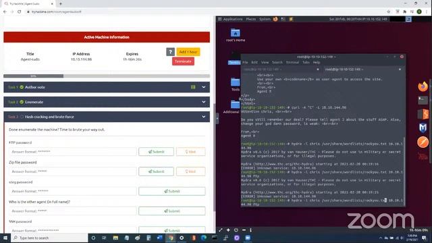The height and width of the screenshot is (243, 432).
Task: Open the terminal Help menu
Action: tap(317, 63)
